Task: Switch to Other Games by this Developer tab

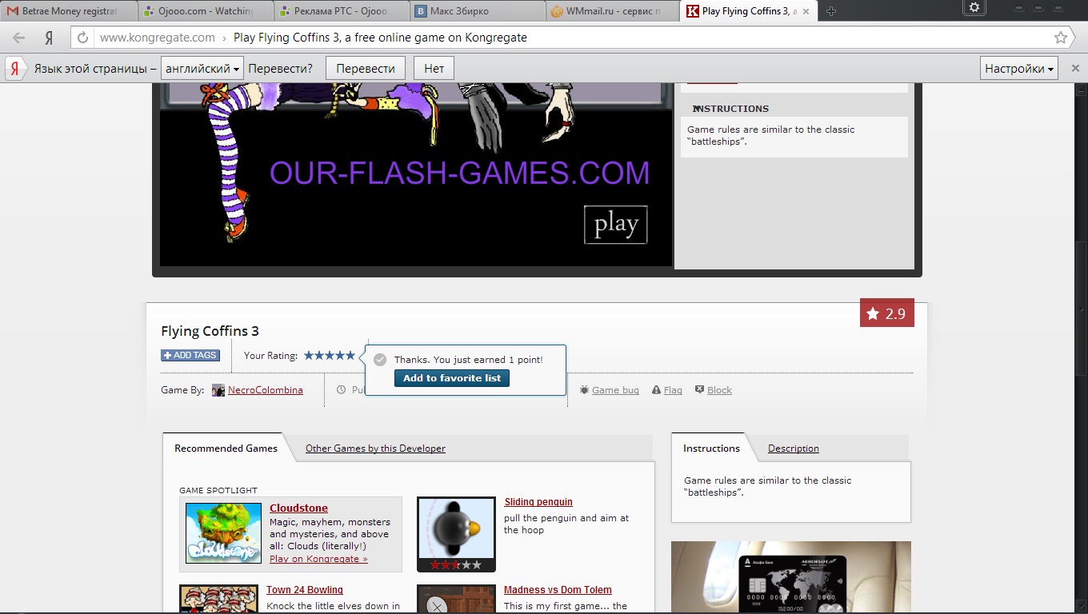Action: [375, 449]
